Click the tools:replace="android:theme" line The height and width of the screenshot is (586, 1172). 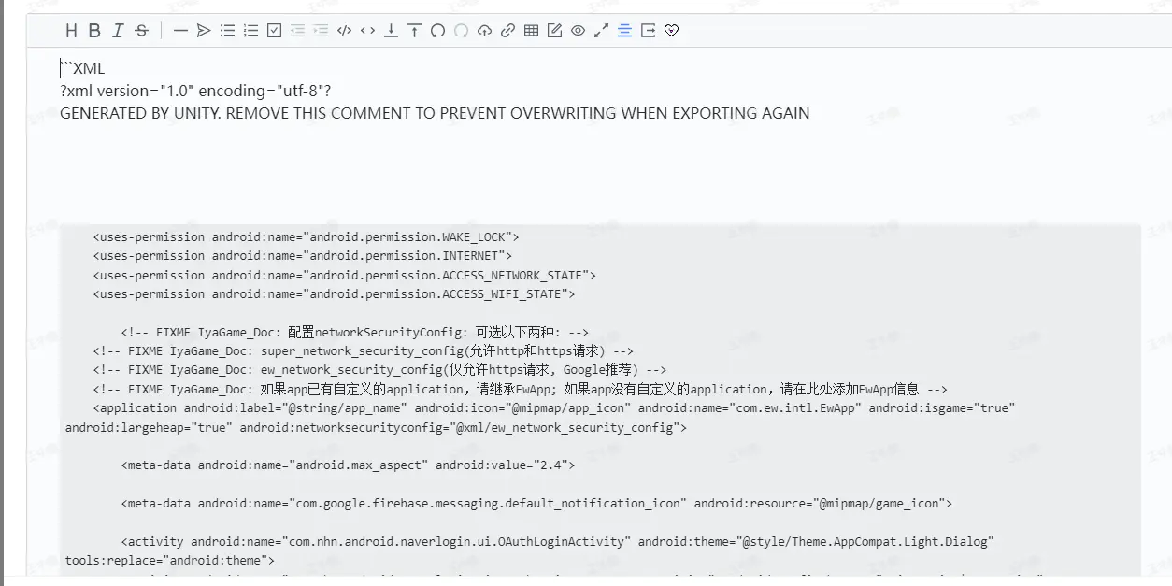(x=170, y=561)
